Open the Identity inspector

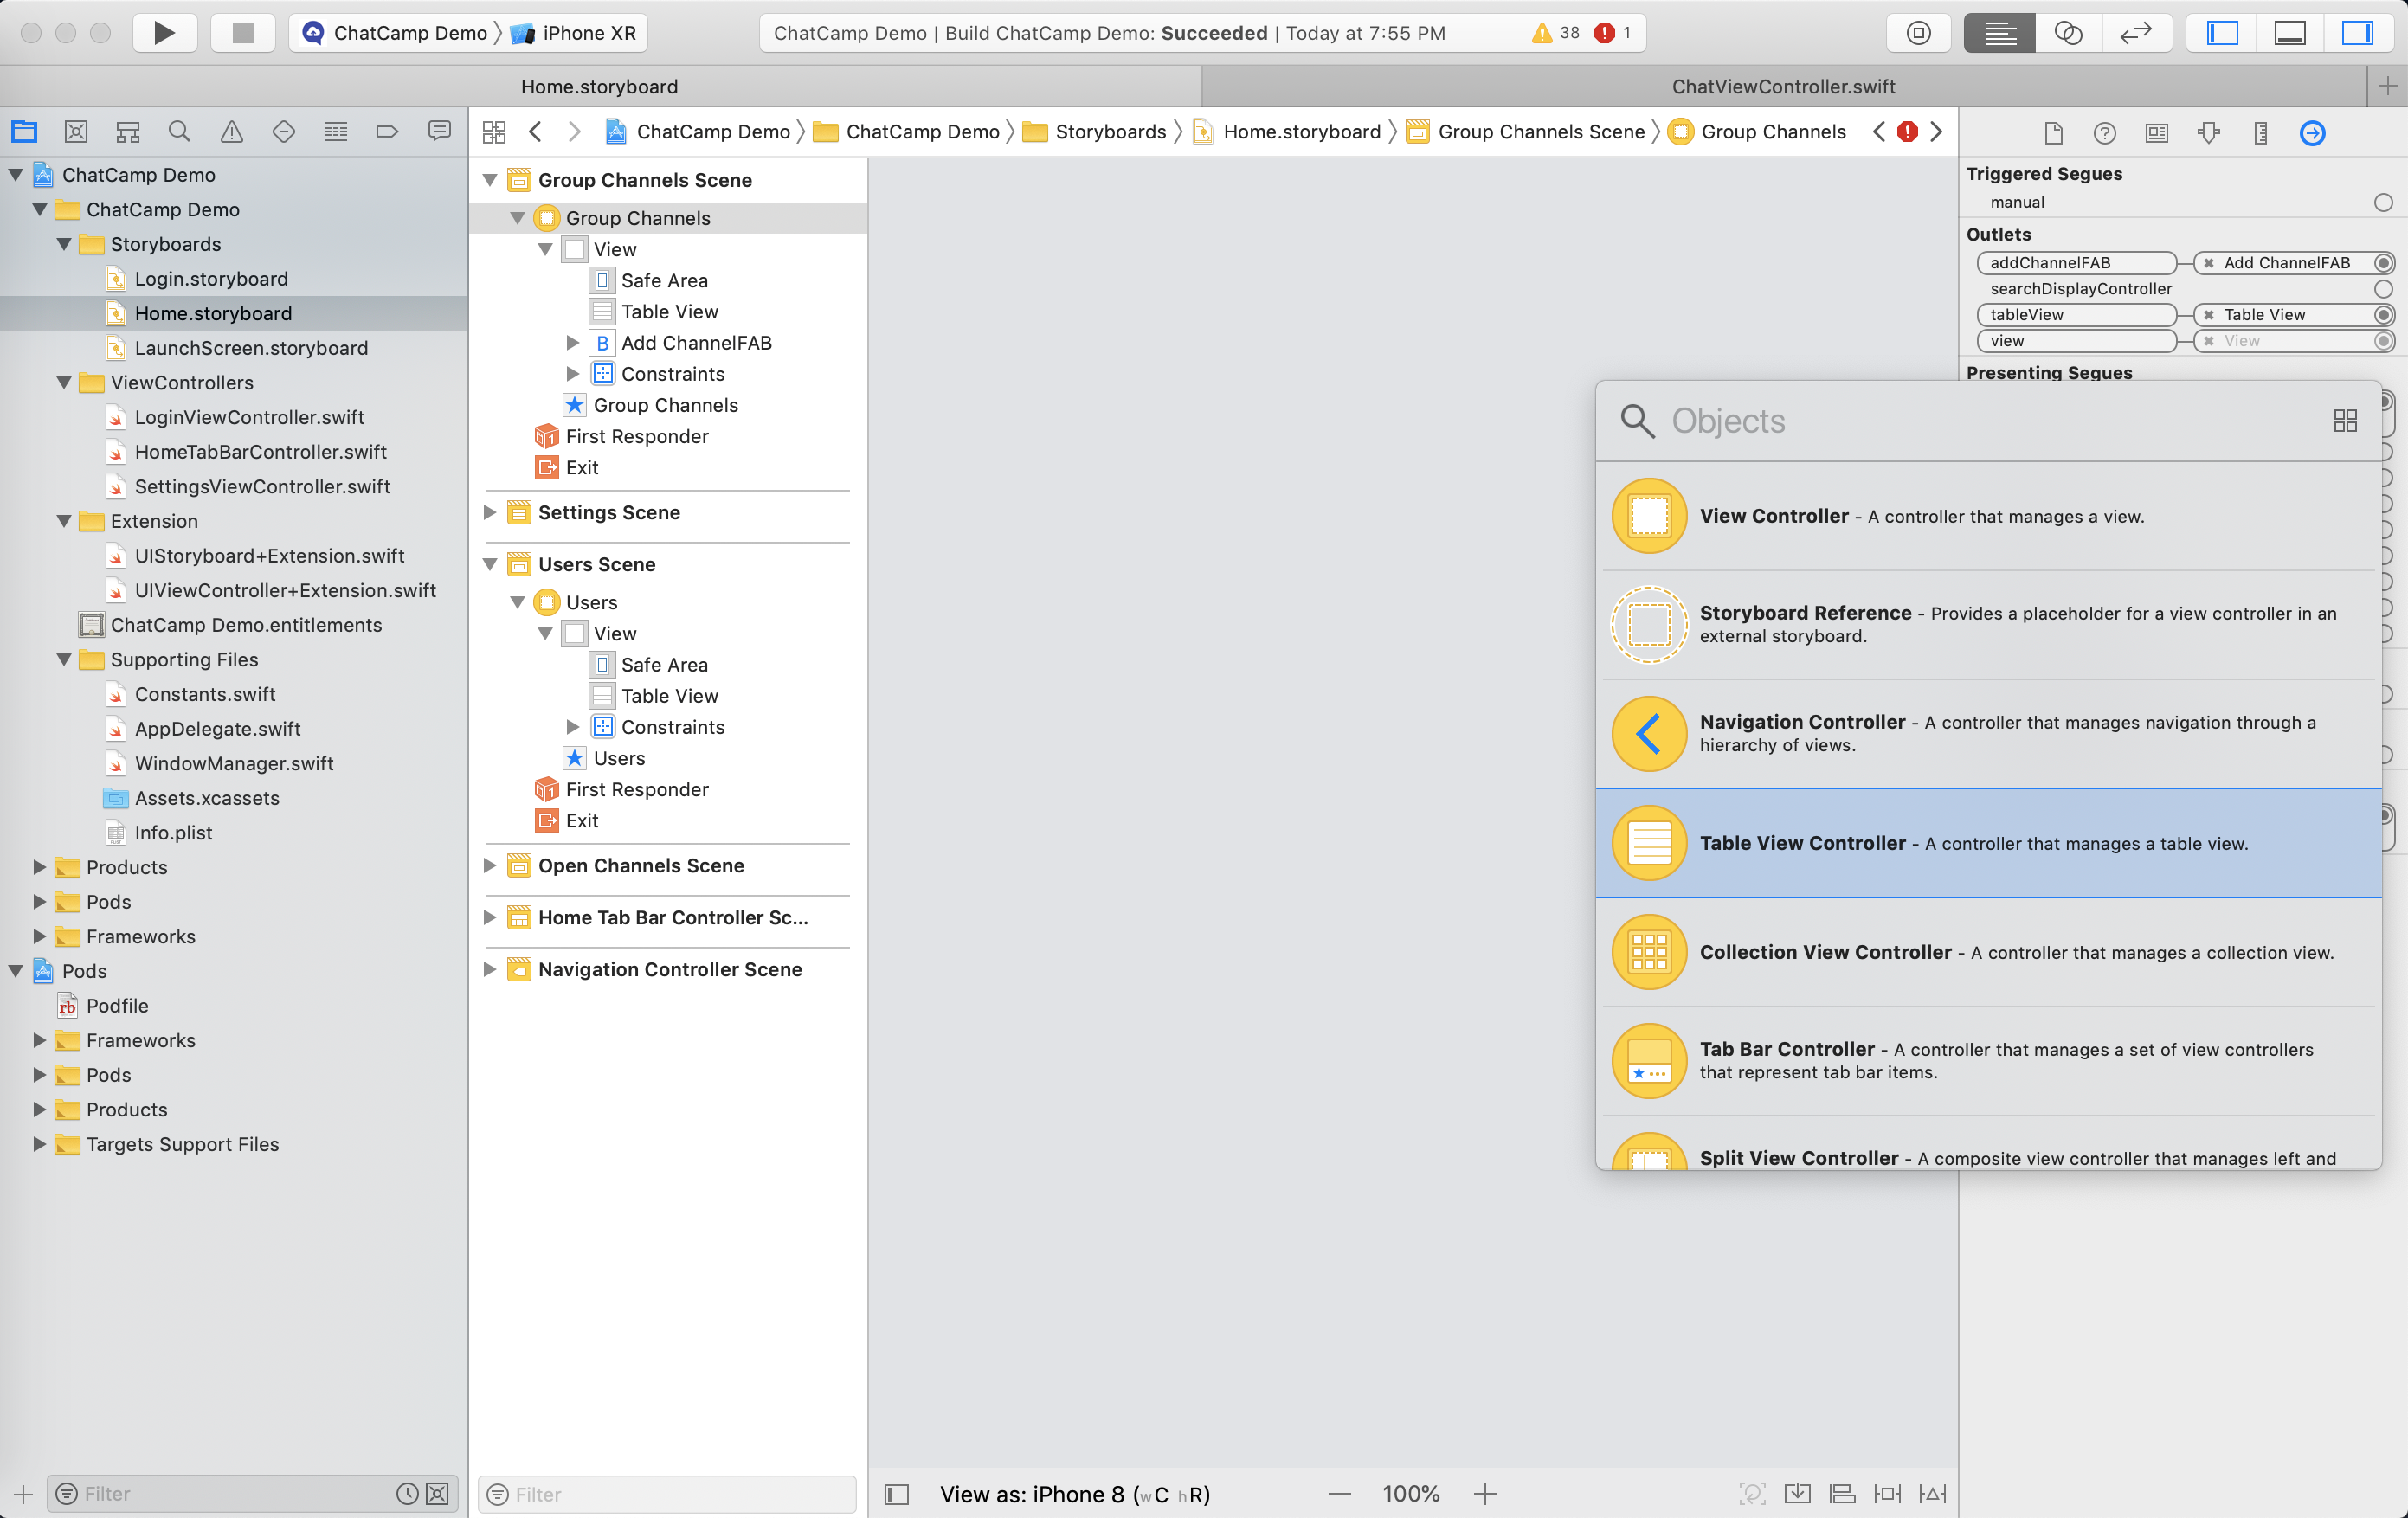[2157, 133]
